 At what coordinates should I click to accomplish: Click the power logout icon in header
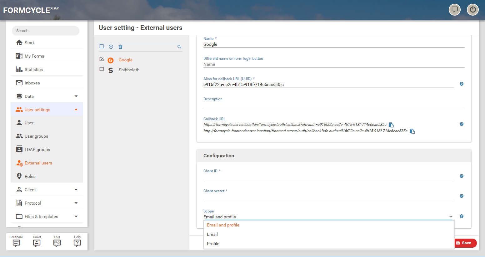[x=472, y=10]
